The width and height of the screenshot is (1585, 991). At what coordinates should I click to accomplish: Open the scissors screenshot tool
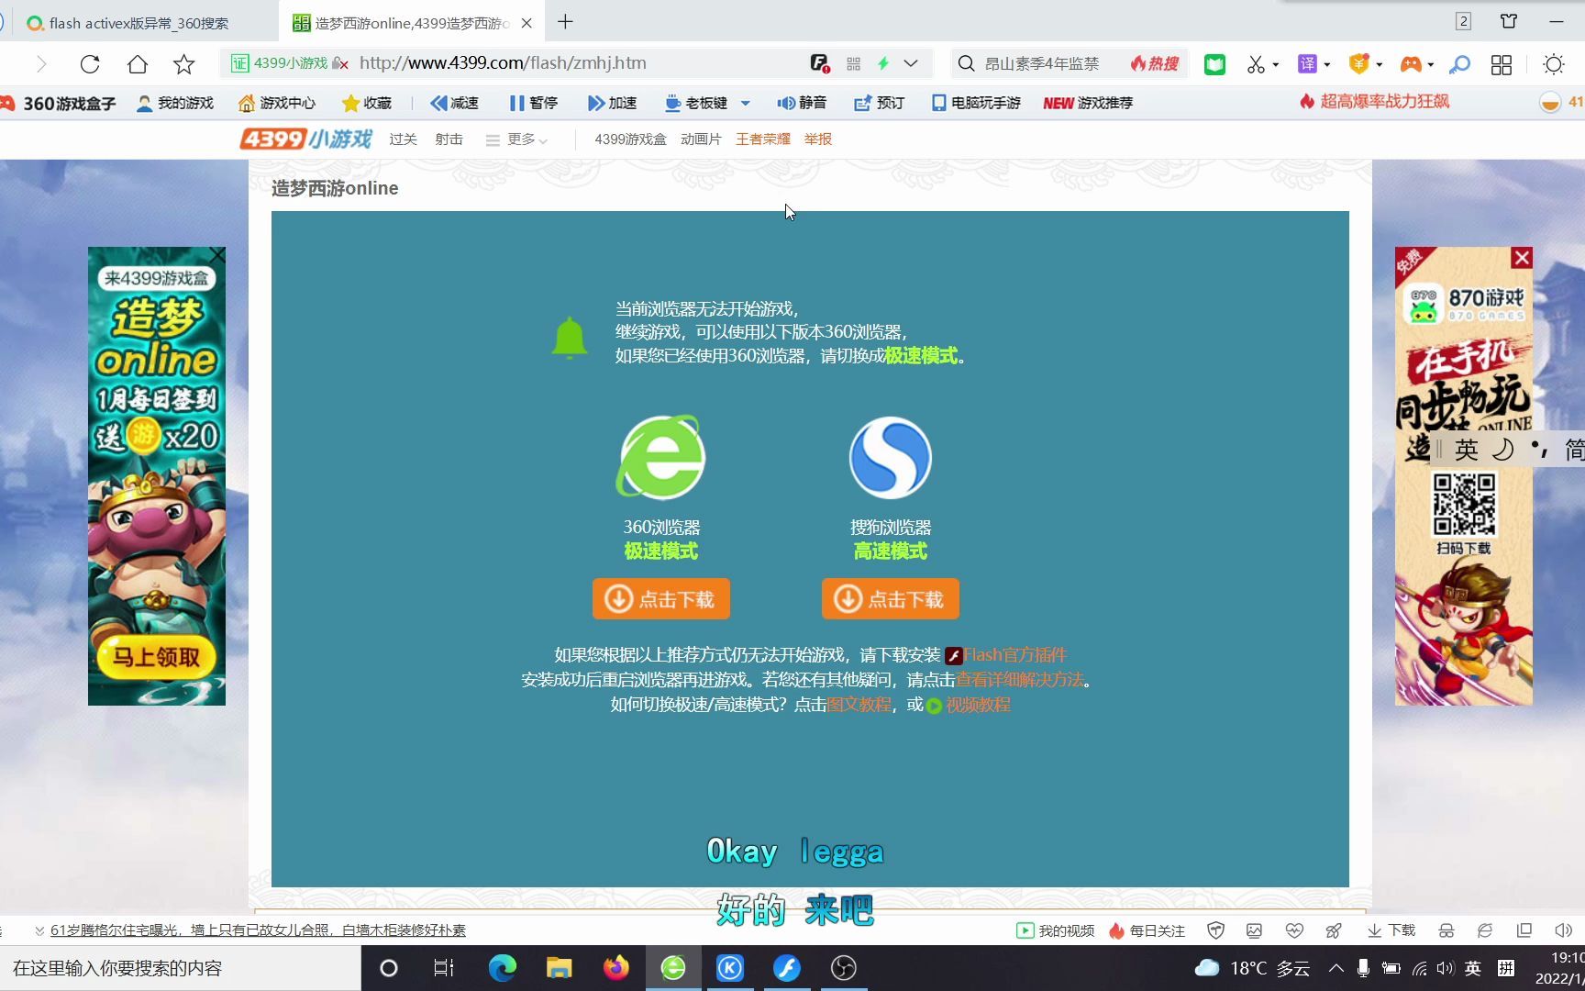pyautogui.click(x=1256, y=64)
